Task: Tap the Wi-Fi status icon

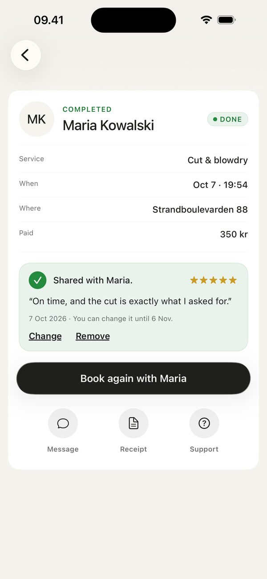Action: [206, 20]
